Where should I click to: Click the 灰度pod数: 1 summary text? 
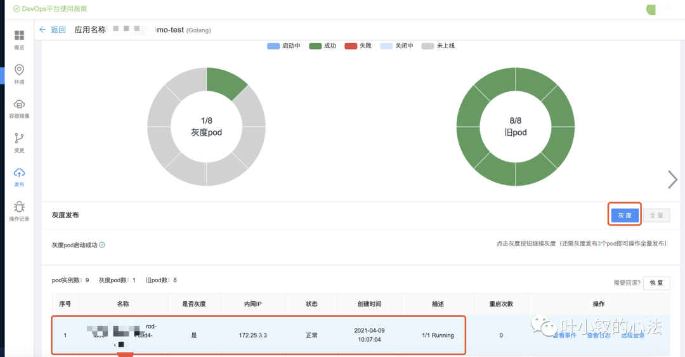click(x=117, y=280)
